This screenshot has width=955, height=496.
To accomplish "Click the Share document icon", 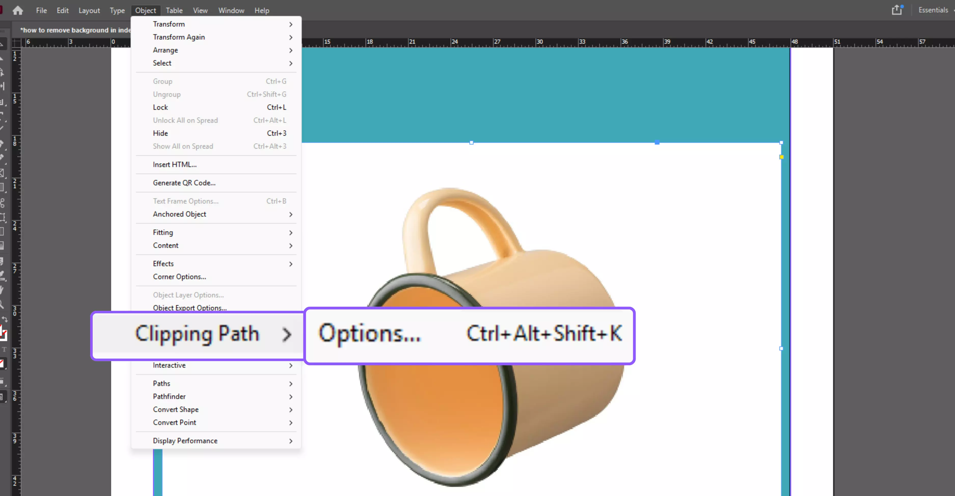I will [x=896, y=10].
